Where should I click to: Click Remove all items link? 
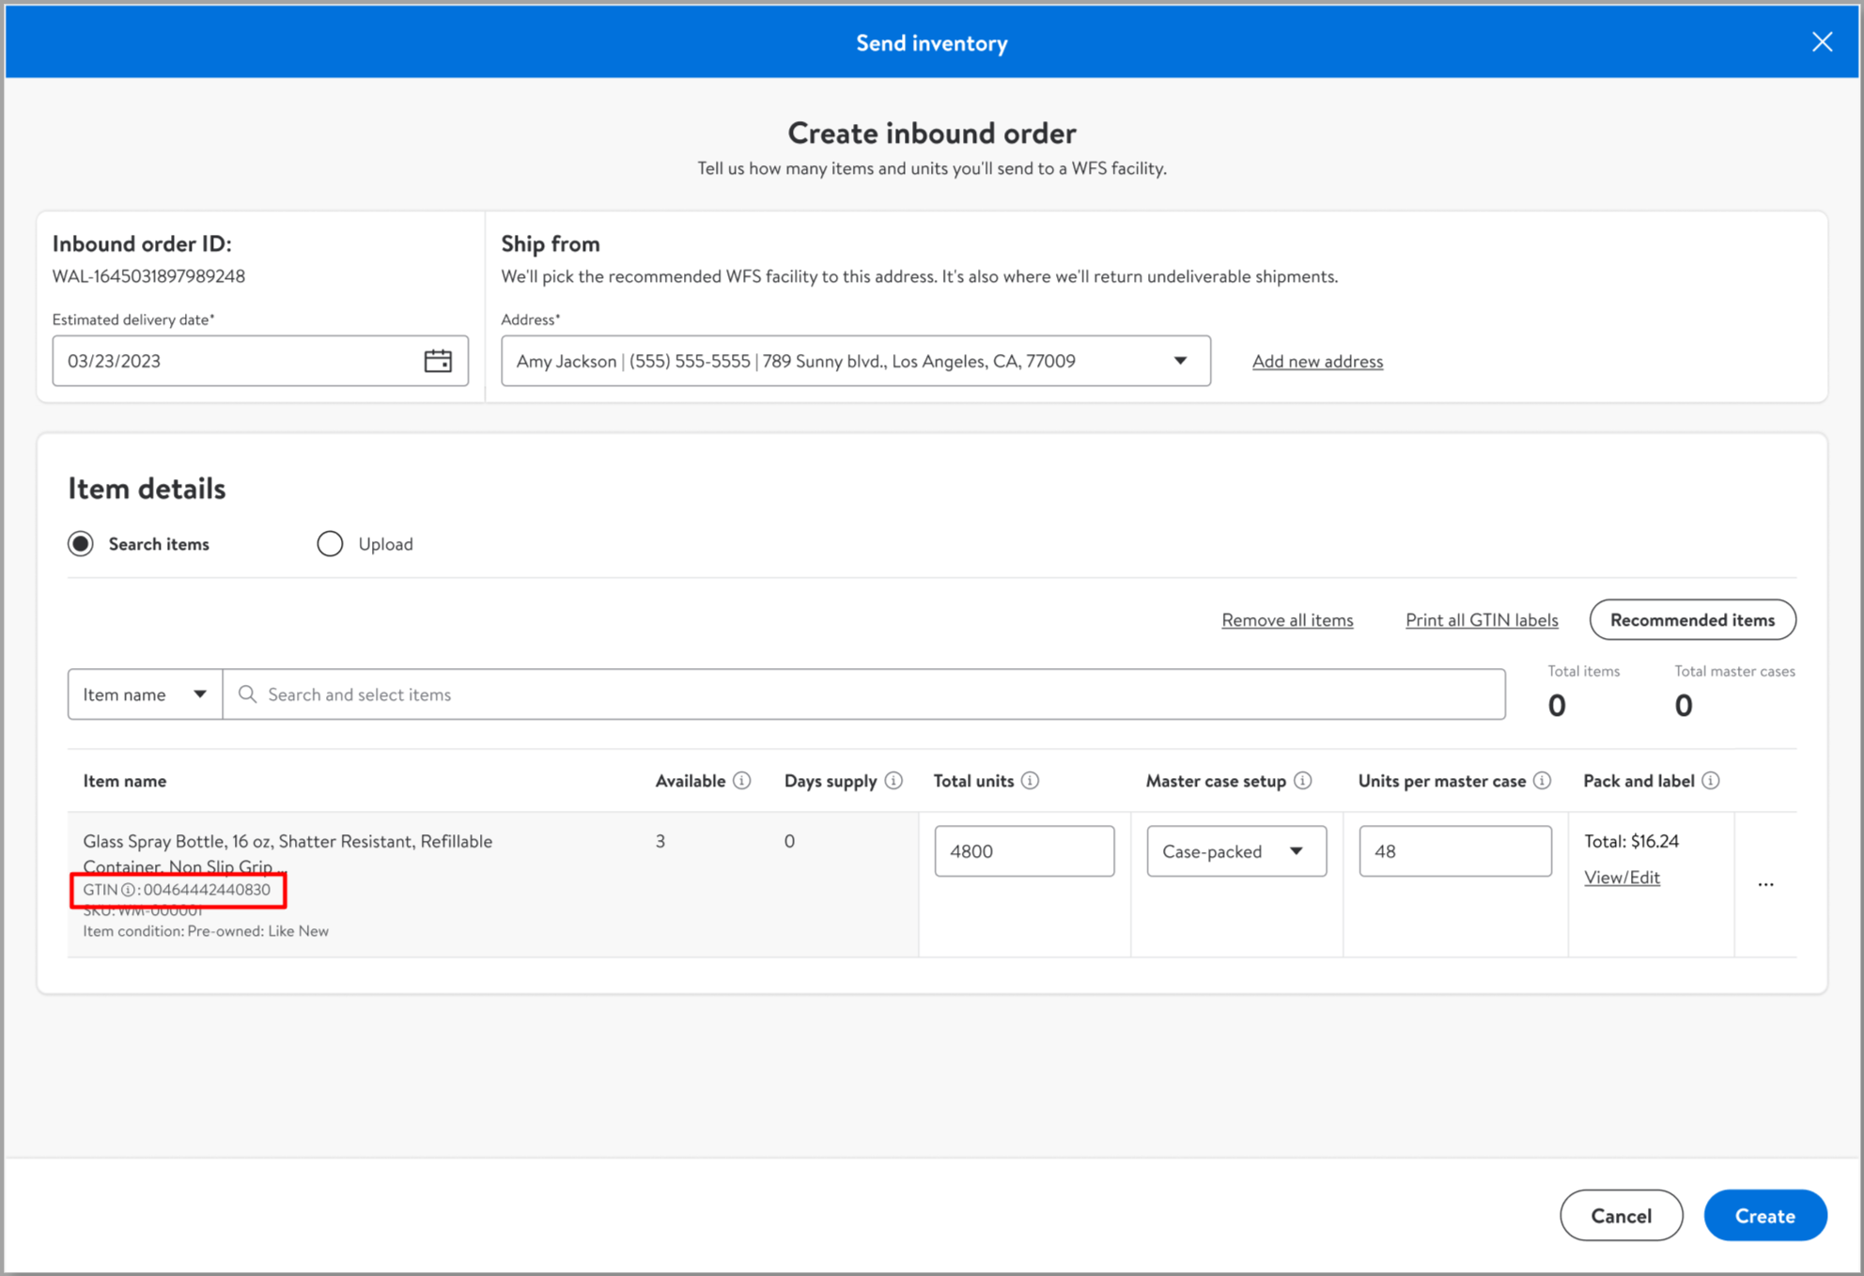[1287, 620]
